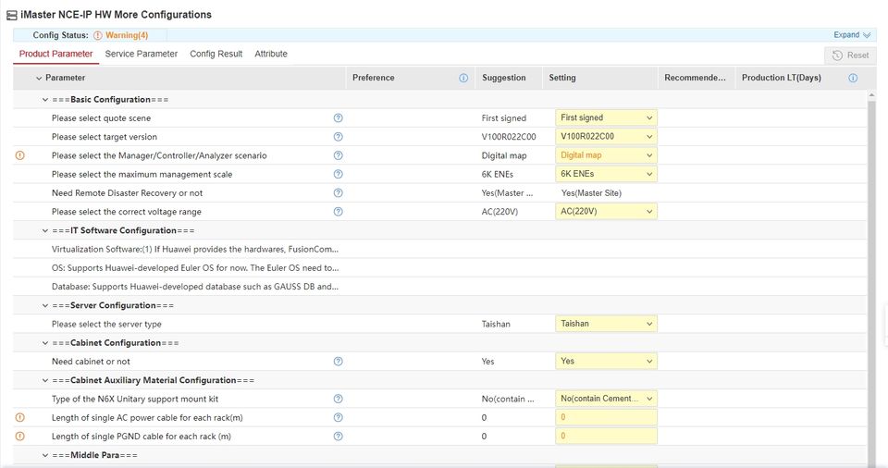Click warning icon for AC power cable length
The width and height of the screenshot is (888, 468).
(x=20, y=418)
